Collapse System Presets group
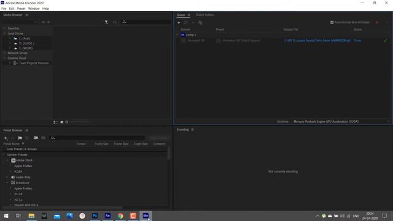 tap(4, 155)
